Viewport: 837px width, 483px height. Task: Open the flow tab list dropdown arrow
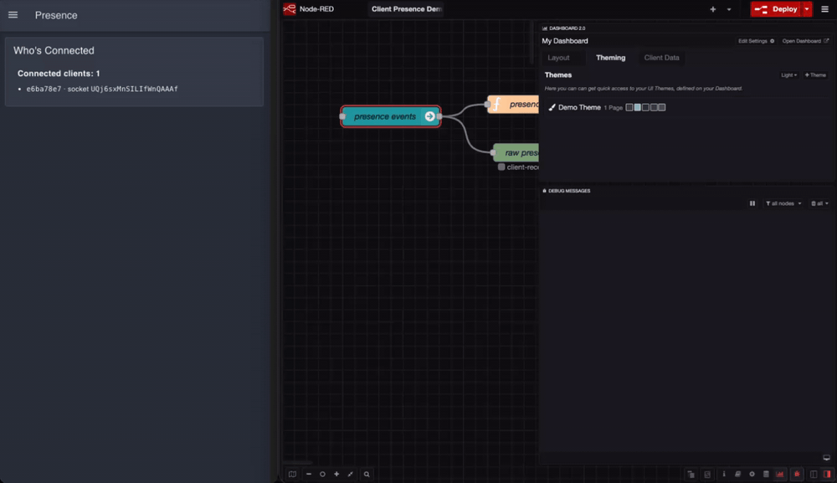click(x=729, y=9)
